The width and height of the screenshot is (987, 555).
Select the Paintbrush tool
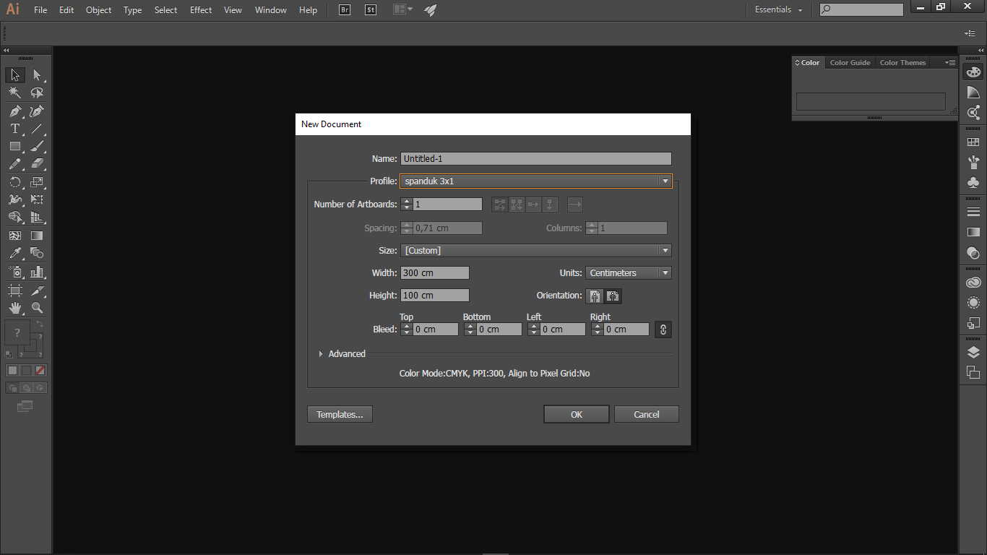pyautogui.click(x=37, y=146)
